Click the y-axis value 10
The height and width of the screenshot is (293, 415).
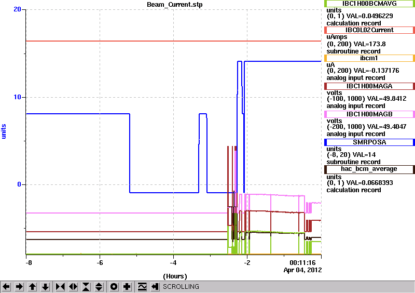[x=17, y=97]
